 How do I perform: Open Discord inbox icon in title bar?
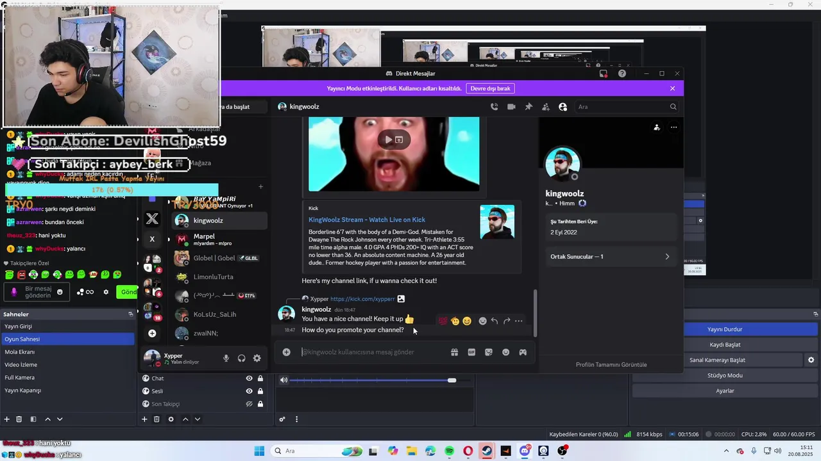click(x=604, y=74)
